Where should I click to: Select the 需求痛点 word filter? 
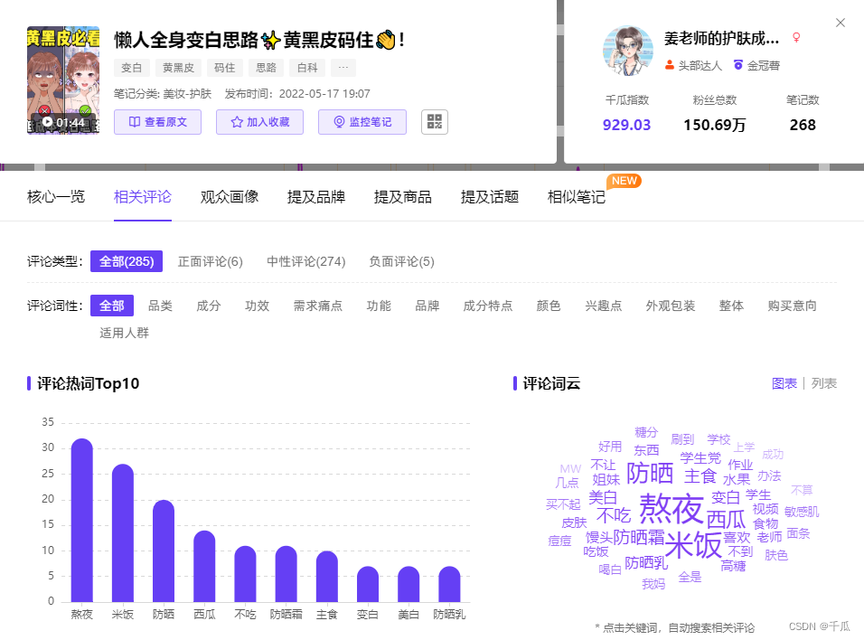(x=318, y=306)
